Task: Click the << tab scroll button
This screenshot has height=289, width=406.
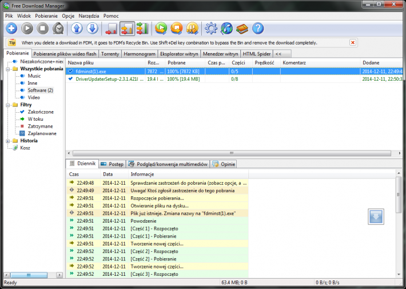Action: click(x=282, y=54)
